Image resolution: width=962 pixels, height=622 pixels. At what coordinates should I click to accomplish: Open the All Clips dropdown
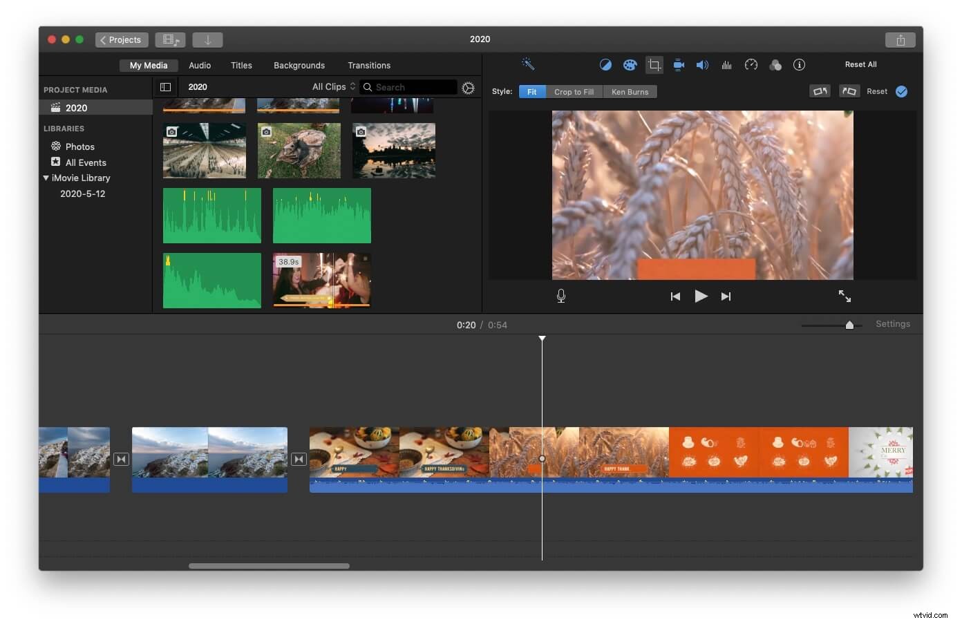pos(332,86)
